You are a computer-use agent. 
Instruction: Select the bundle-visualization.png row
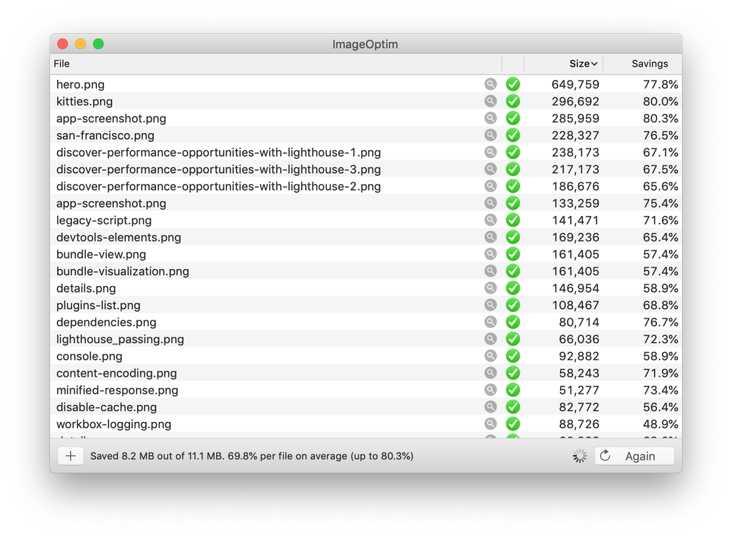point(123,271)
